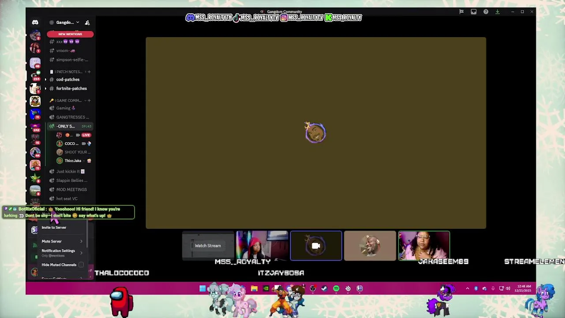This screenshot has height=318, width=565.
Task: Select user SHOOT YOUR in the voice channel
Action: (74, 152)
